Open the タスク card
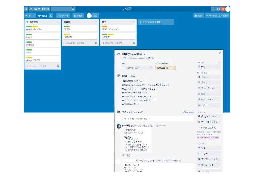This screenshot has width=258, height=193. pyautogui.click(x=80, y=28)
